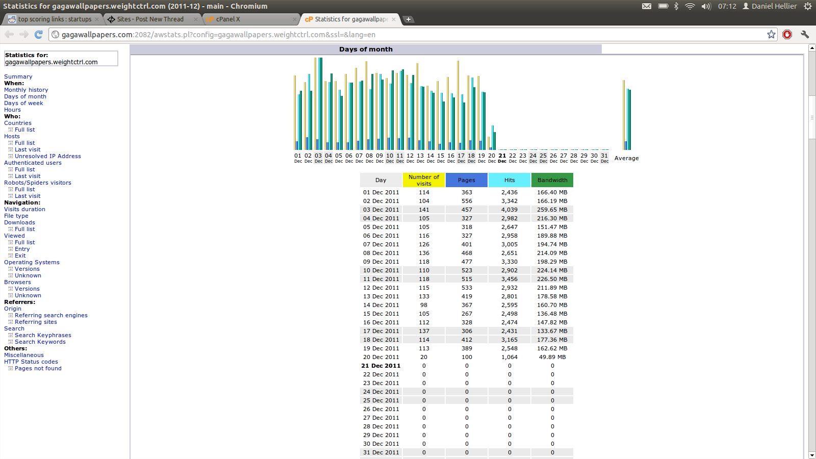This screenshot has width=816, height=459.
Task: Open the Summary link
Action: [x=18, y=76]
